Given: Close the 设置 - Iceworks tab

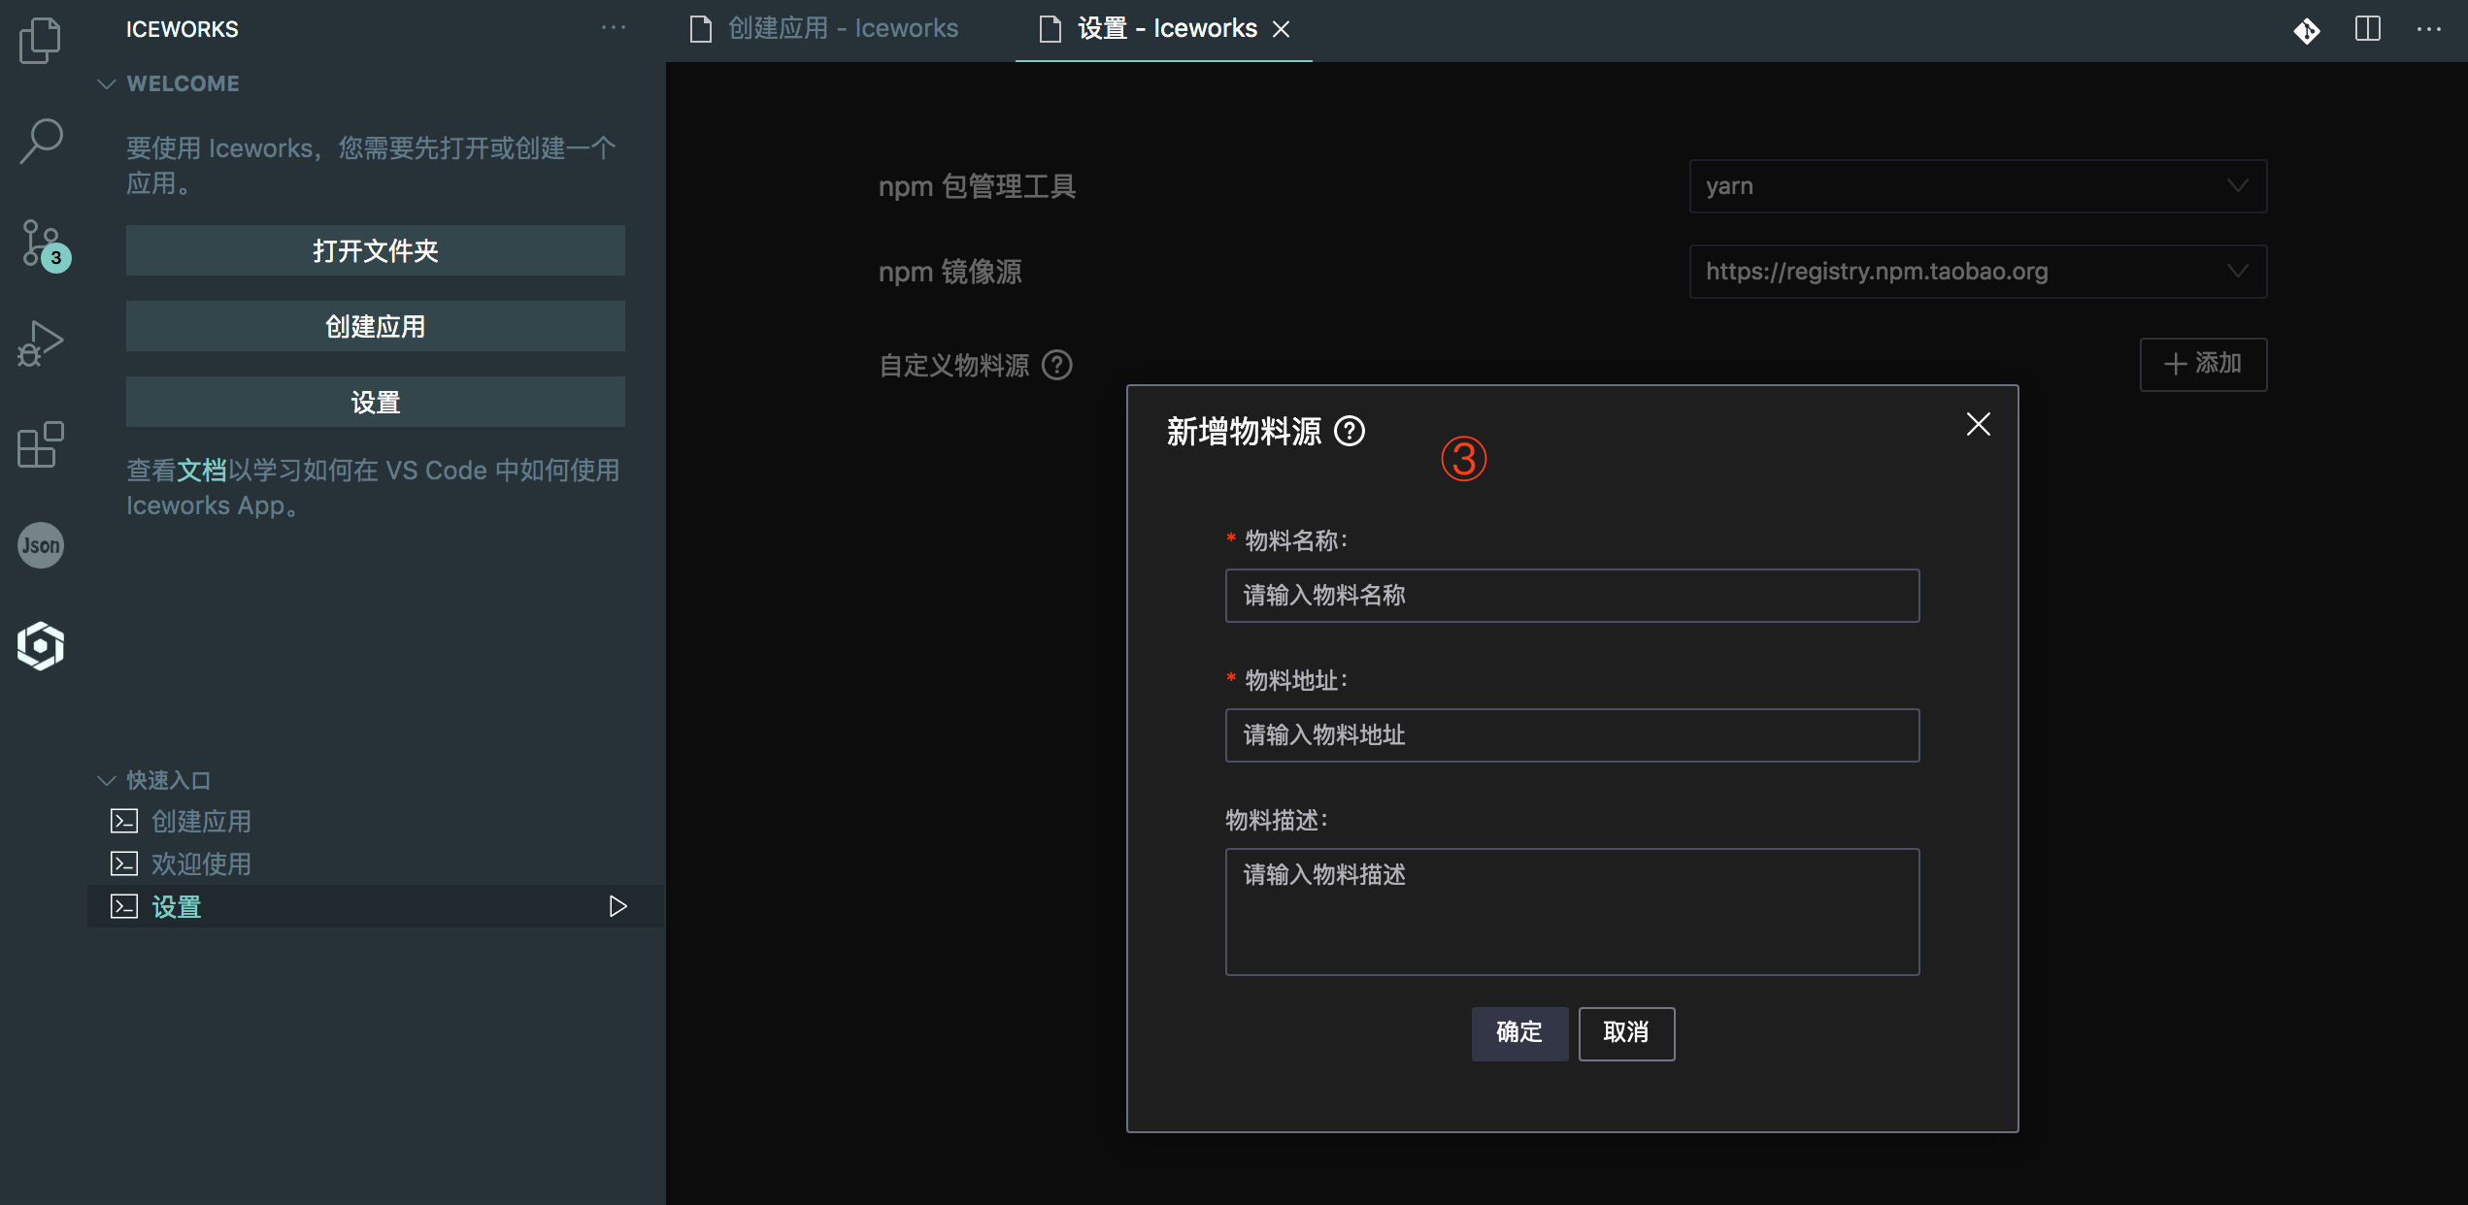Looking at the screenshot, I should click(1282, 29).
